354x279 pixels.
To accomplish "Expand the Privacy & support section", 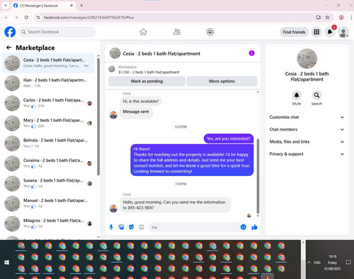I will click(307, 154).
